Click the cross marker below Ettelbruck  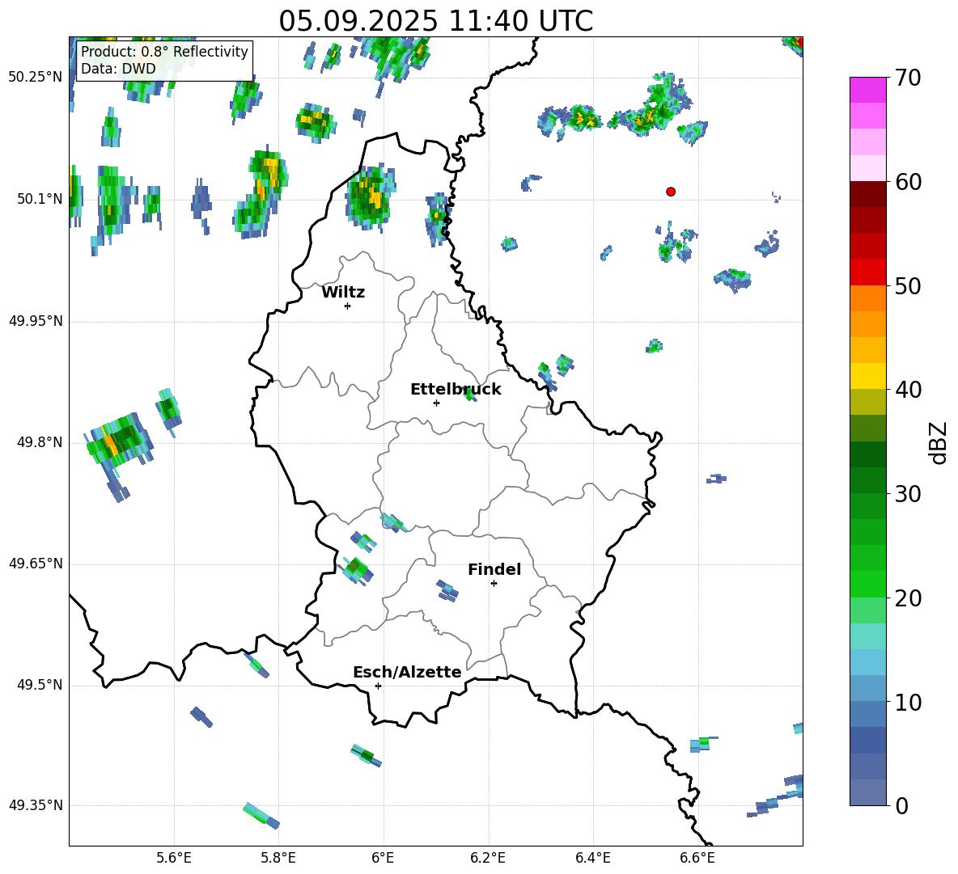pyautogui.click(x=436, y=403)
